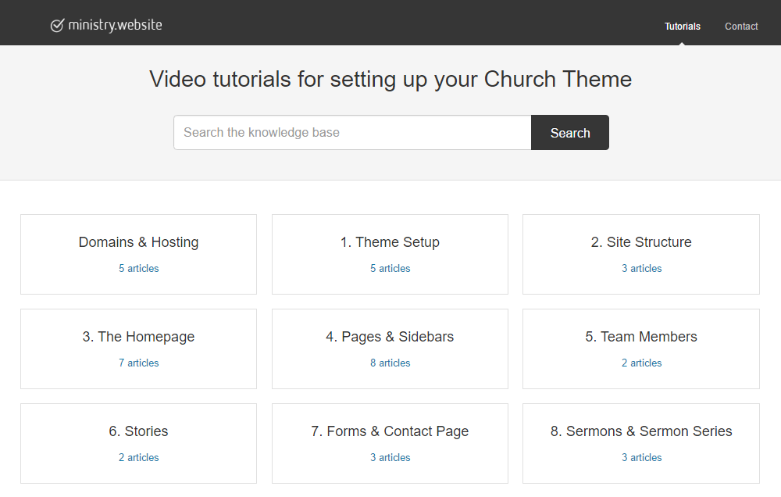Open the 6. Stories category

[x=138, y=431]
